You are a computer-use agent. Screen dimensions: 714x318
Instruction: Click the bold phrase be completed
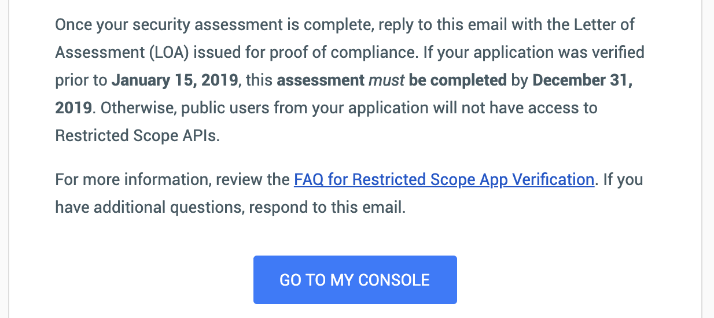(458, 80)
